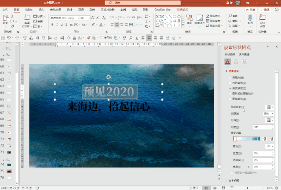Viewport: 281px width, 190px height.
Task: Add a gradient stop button
Action: [x=265, y=139]
